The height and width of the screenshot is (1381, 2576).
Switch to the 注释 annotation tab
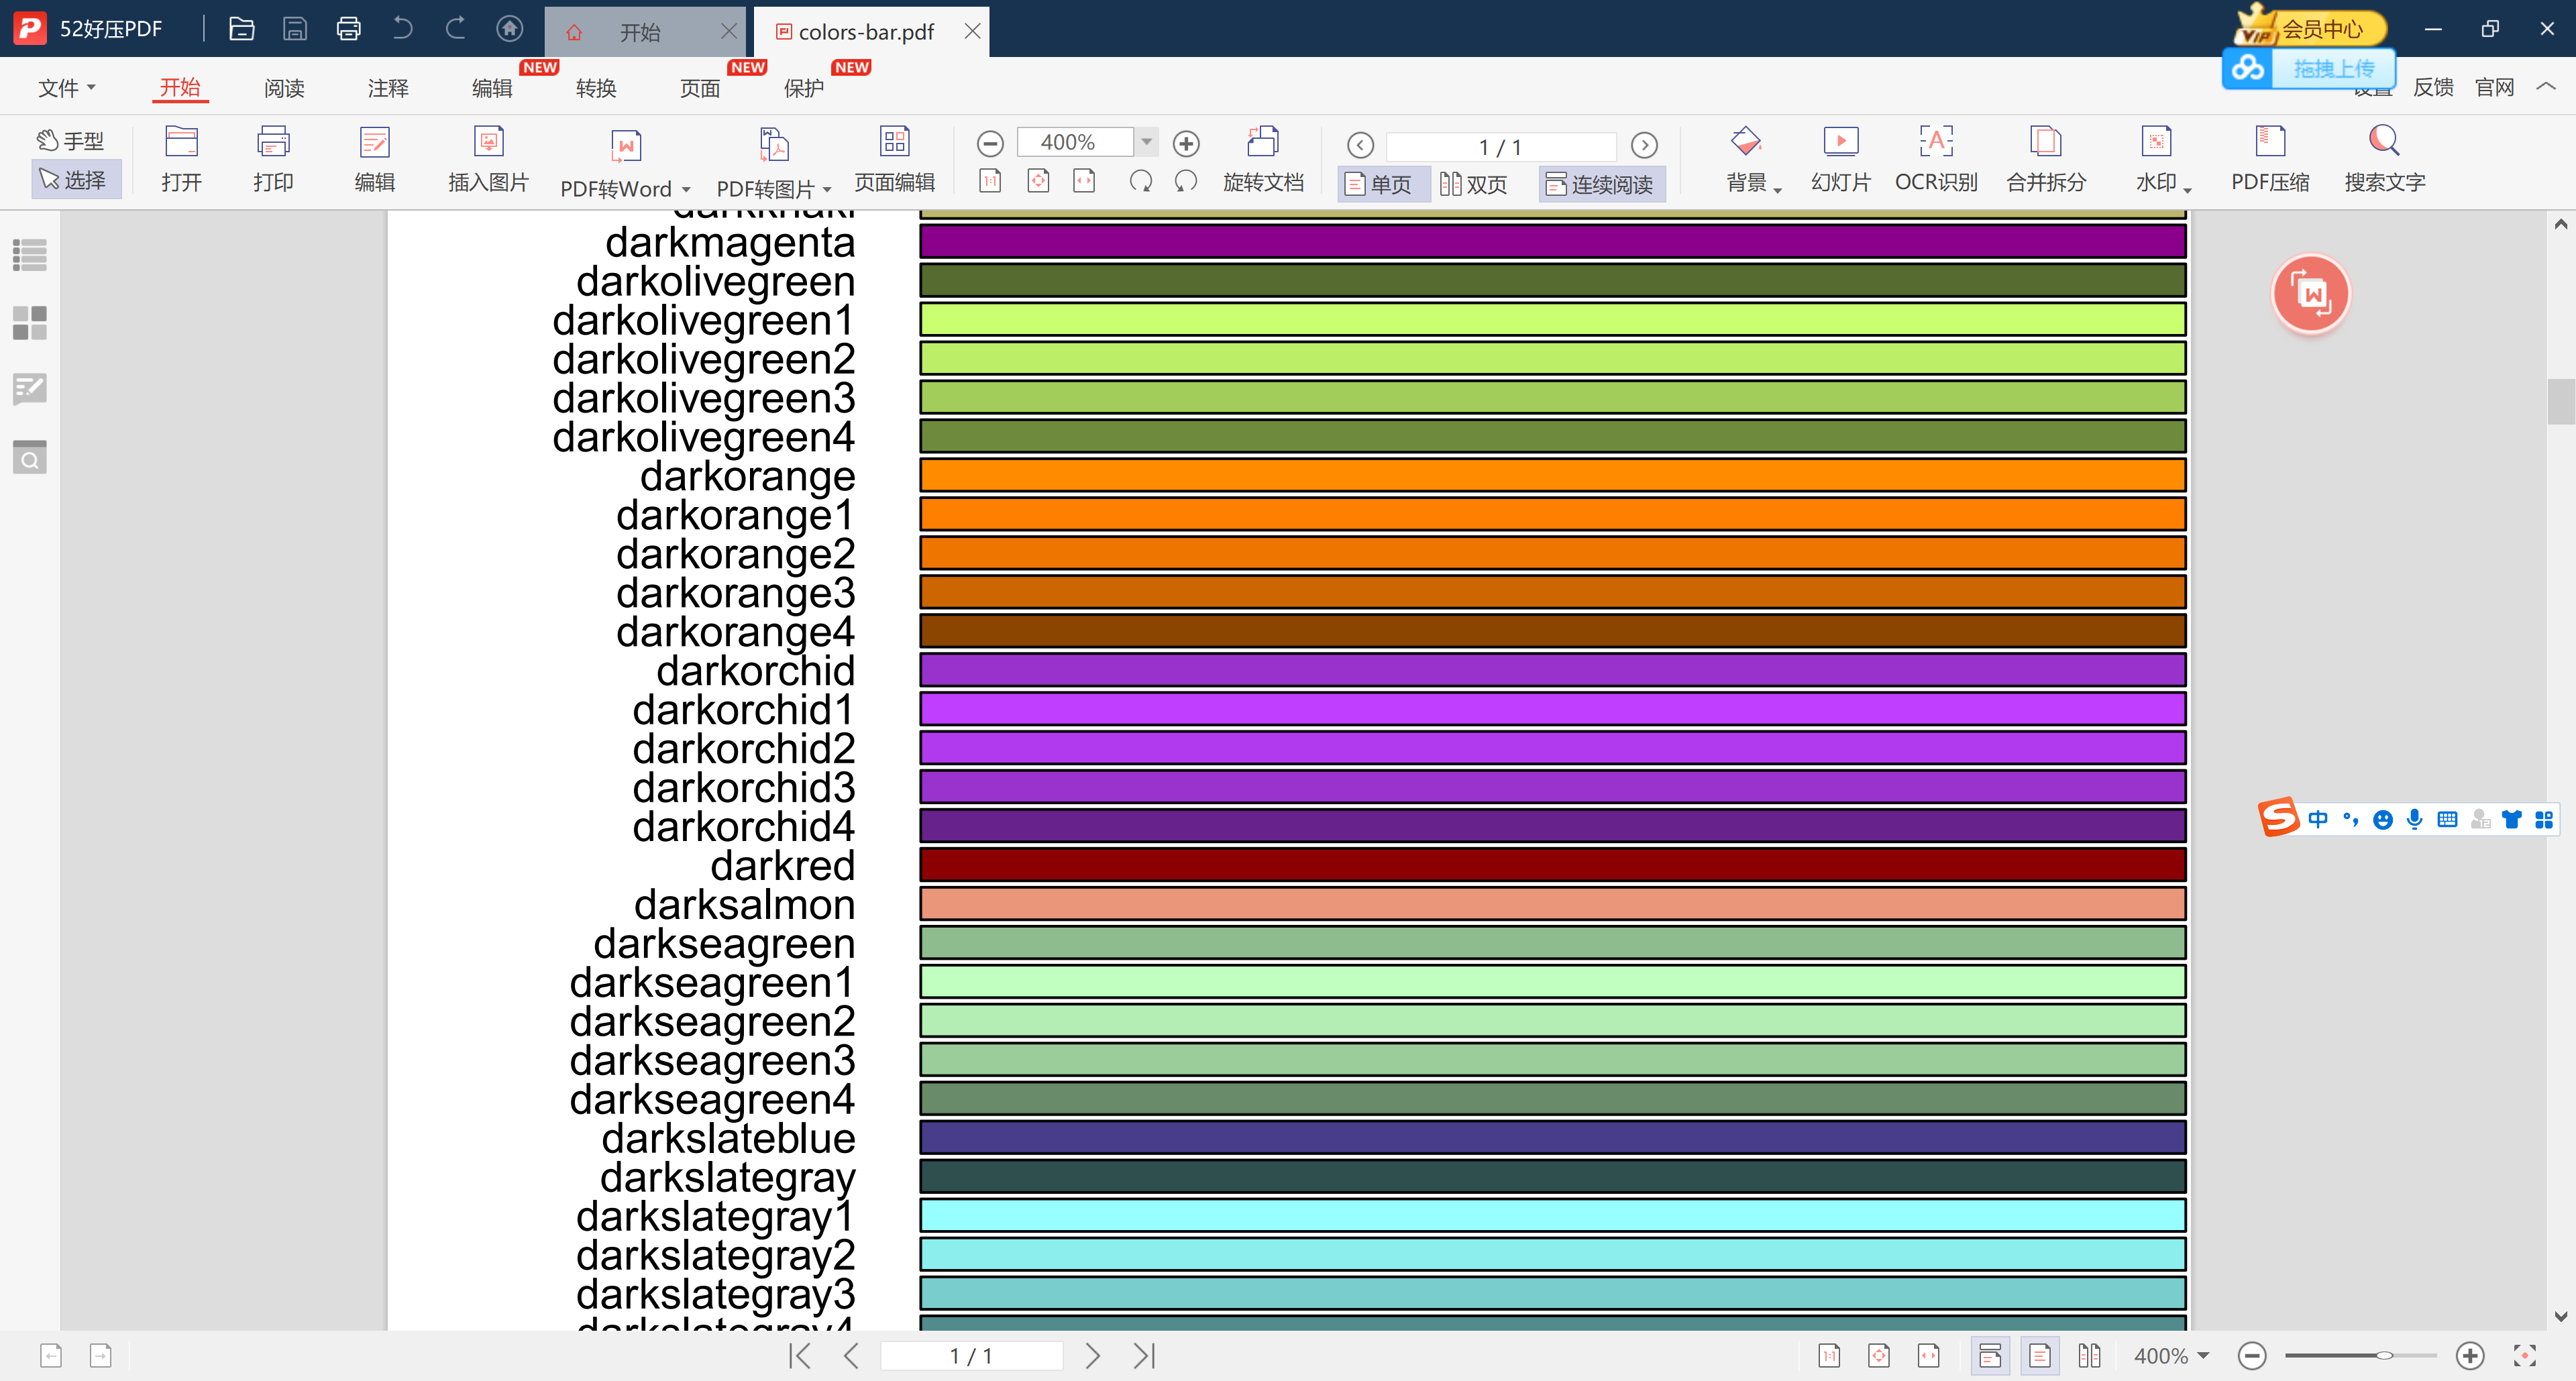(388, 88)
